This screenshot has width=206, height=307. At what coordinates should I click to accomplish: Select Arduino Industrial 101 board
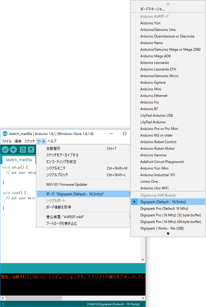pyautogui.click(x=168, y=175)
